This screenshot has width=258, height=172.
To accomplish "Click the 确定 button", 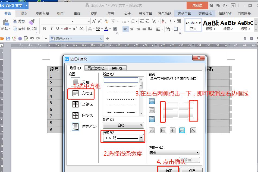I will tap(168, 170).
